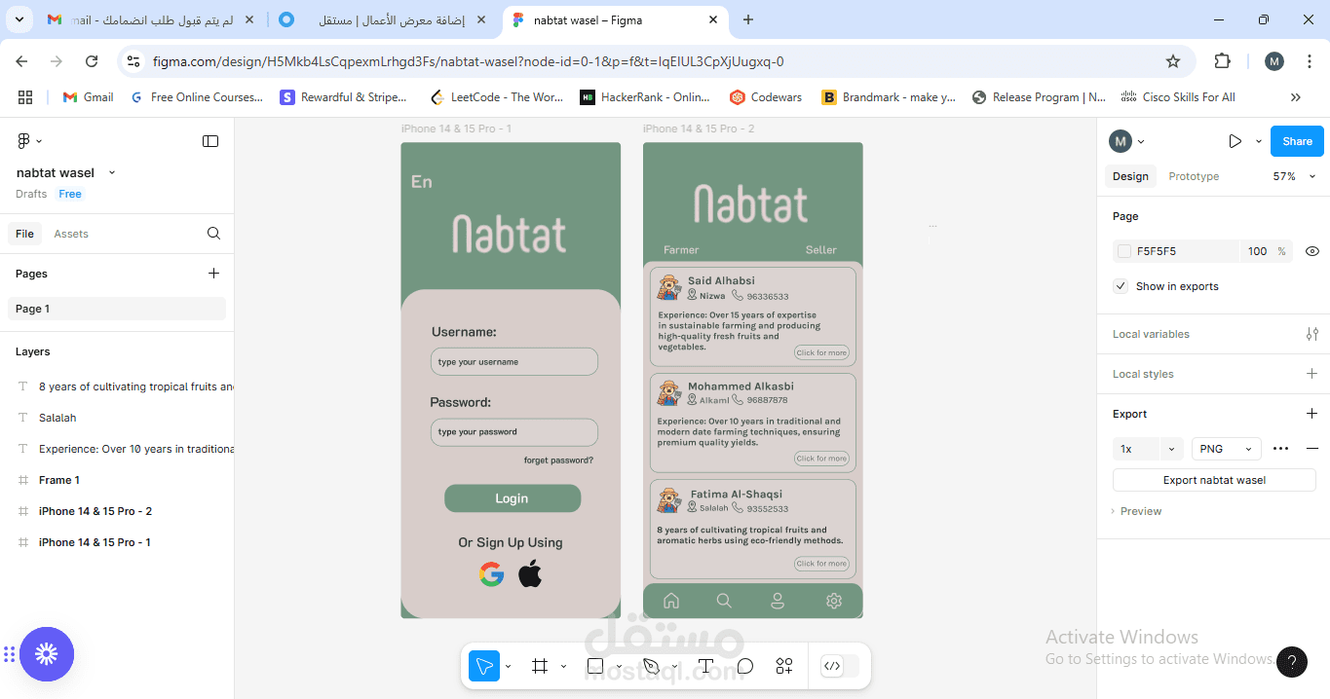The image size is (1330, 699).
Task: View site information icon in address bar
Action: (x=134, y=61)
